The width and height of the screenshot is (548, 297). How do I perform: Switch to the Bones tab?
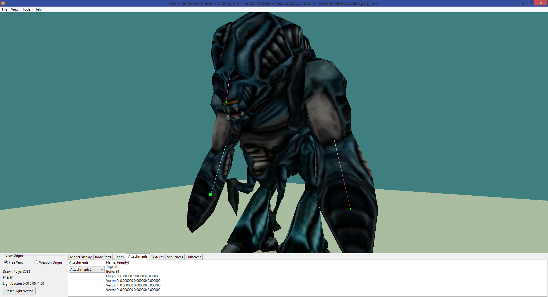(x=119, y=257)
